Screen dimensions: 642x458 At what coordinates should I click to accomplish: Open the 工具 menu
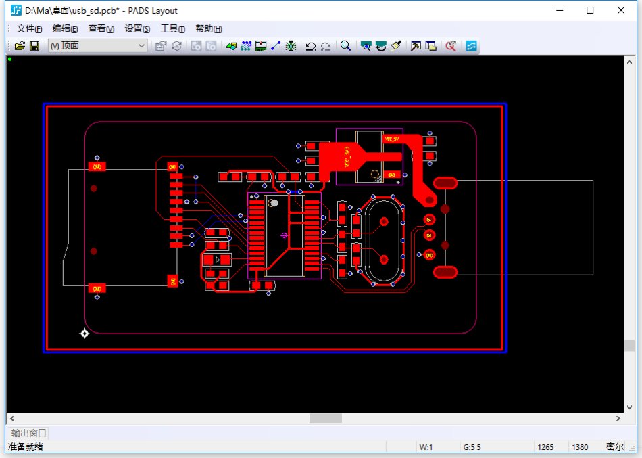click(x=172, y=28)
